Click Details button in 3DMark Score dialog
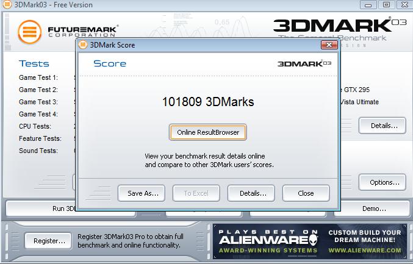This screenshot has height=264, width=413. (x=251, y=193)
